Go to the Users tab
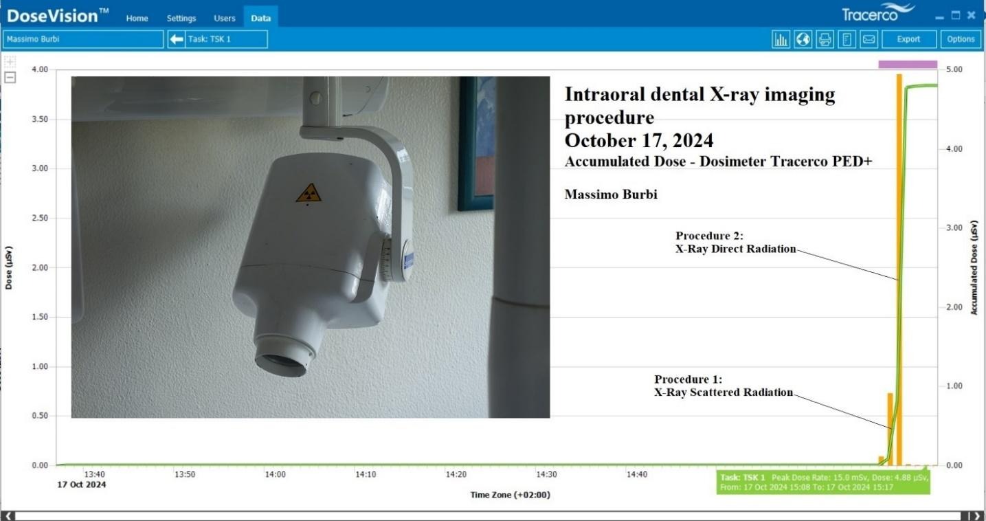 point(225,19)
